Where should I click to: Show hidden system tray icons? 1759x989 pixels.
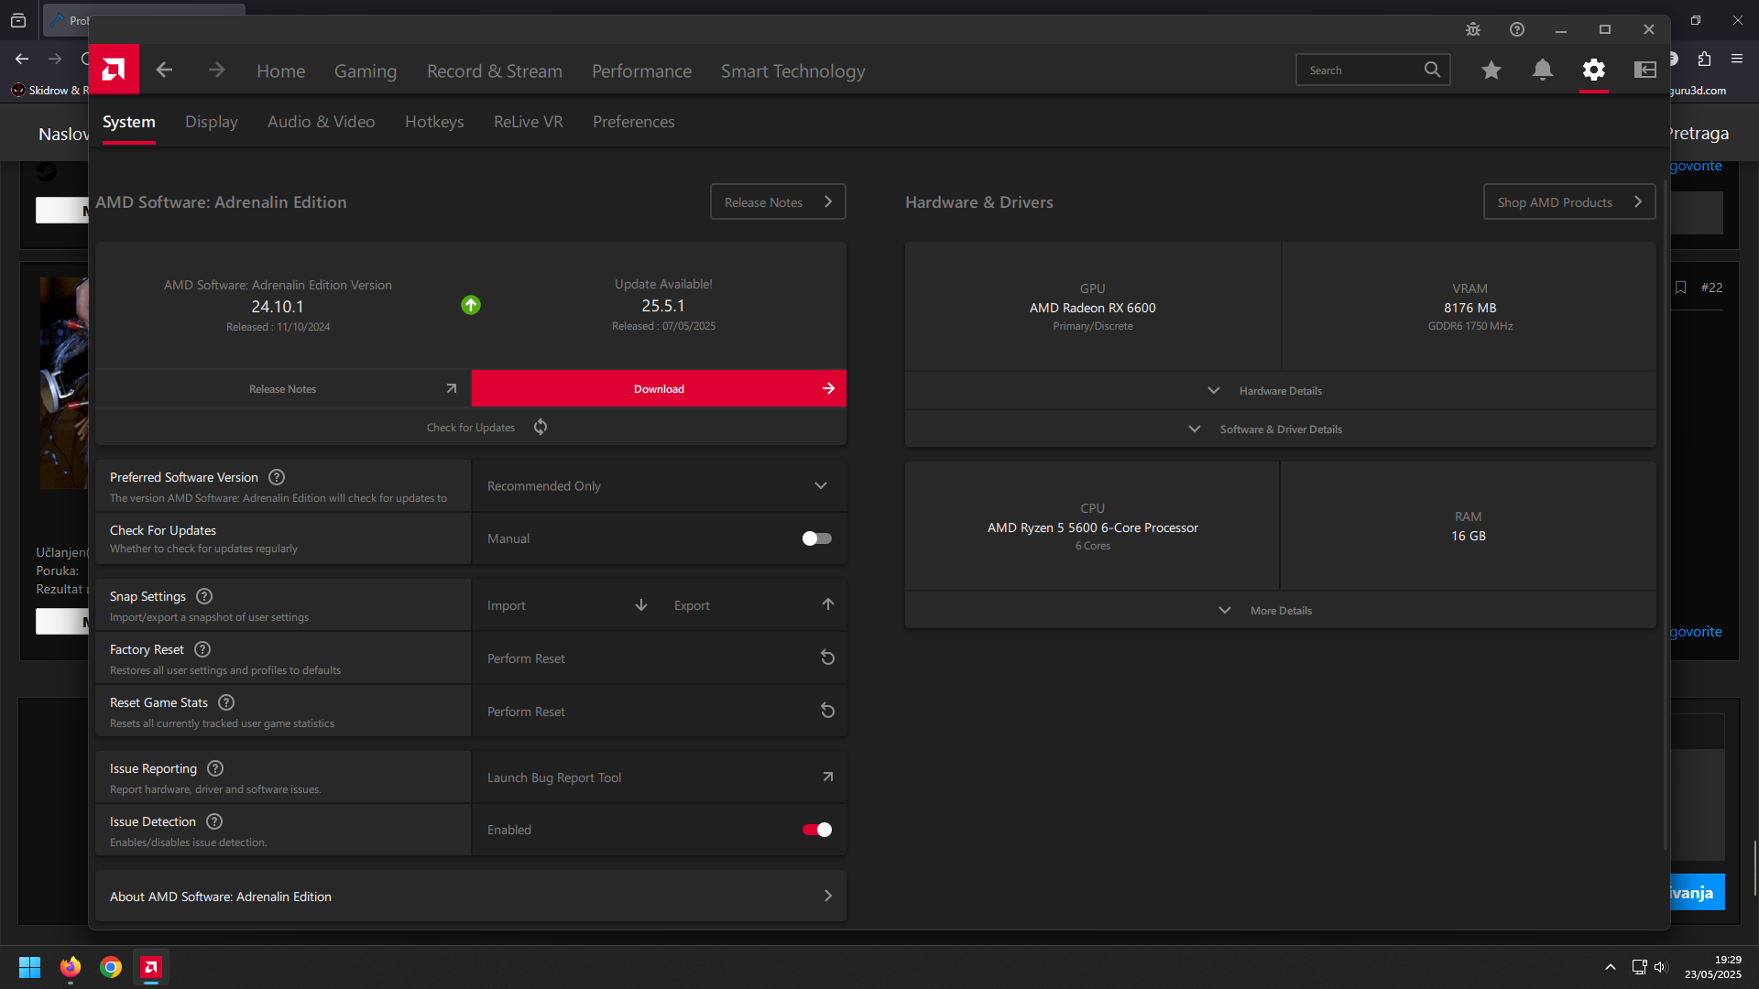(1610, 967)
